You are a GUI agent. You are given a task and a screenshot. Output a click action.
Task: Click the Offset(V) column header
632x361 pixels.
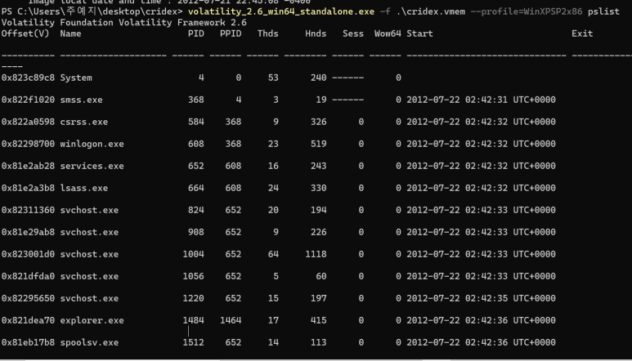pos(25,33)
